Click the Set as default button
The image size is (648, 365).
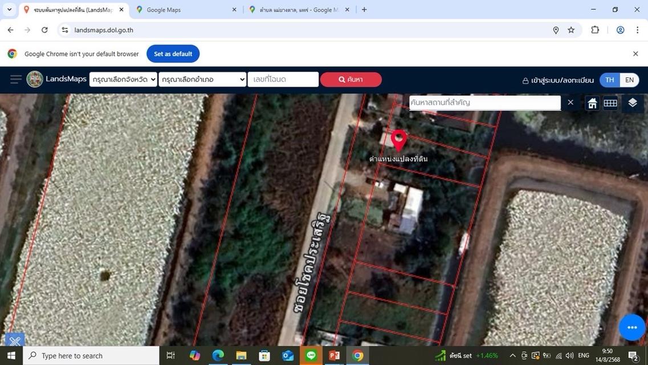(173, 54)
